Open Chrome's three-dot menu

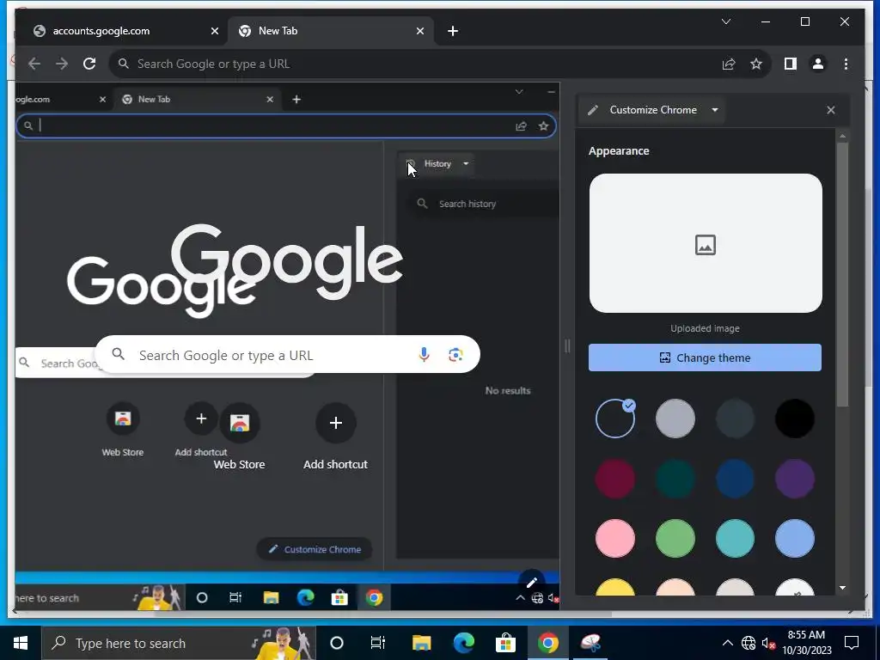pos(846,64)
